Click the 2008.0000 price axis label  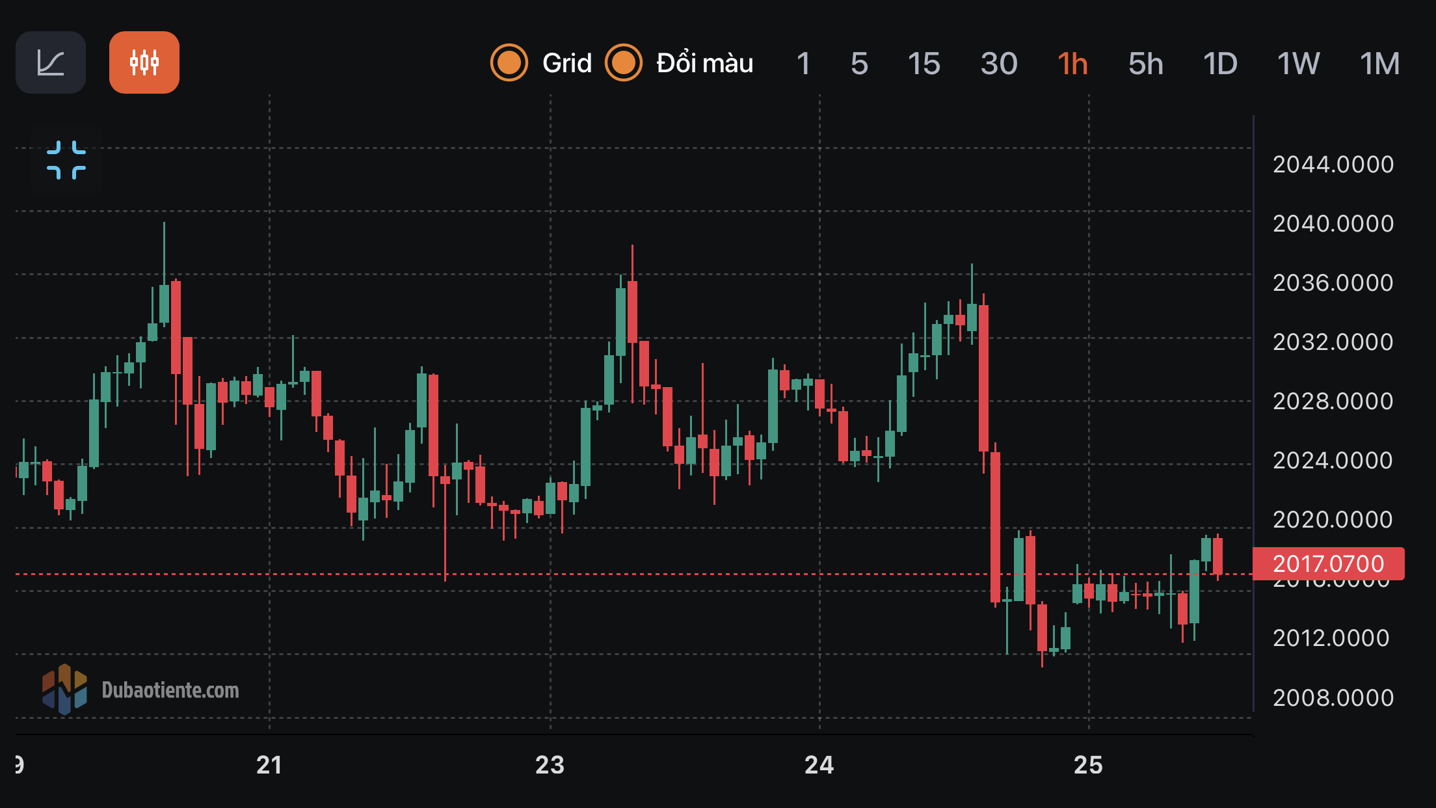[1333, 698]
